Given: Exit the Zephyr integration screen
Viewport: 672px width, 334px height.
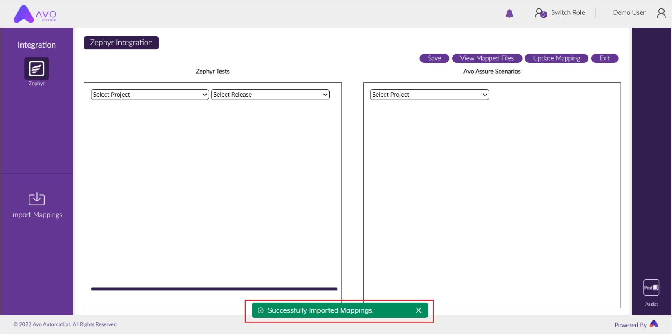Looking at the screenshot, I should point(605,58).
